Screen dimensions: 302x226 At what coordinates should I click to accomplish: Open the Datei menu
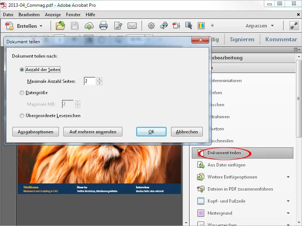click(x=8, y=15)
